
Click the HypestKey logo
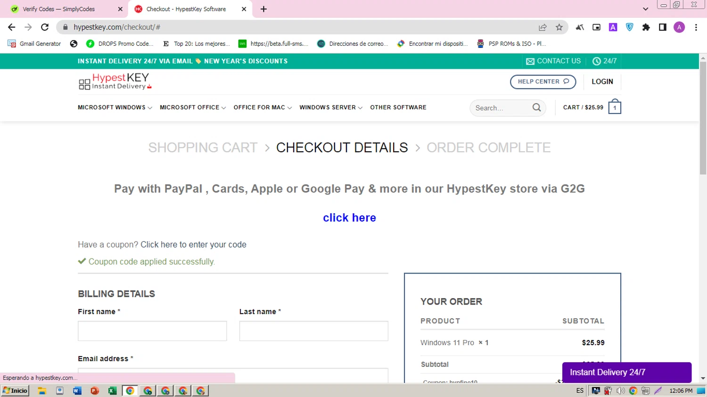pyautogui.click(x=115, y=81)
